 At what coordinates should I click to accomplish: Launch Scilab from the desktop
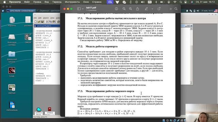12,72
